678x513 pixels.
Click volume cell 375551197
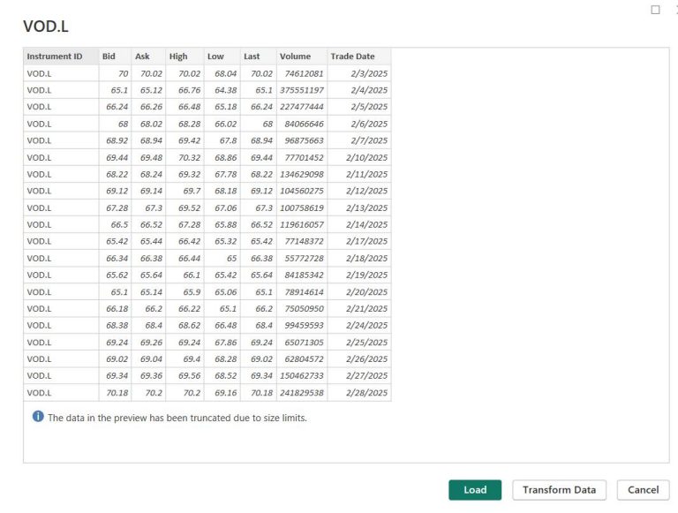(302, 90)
